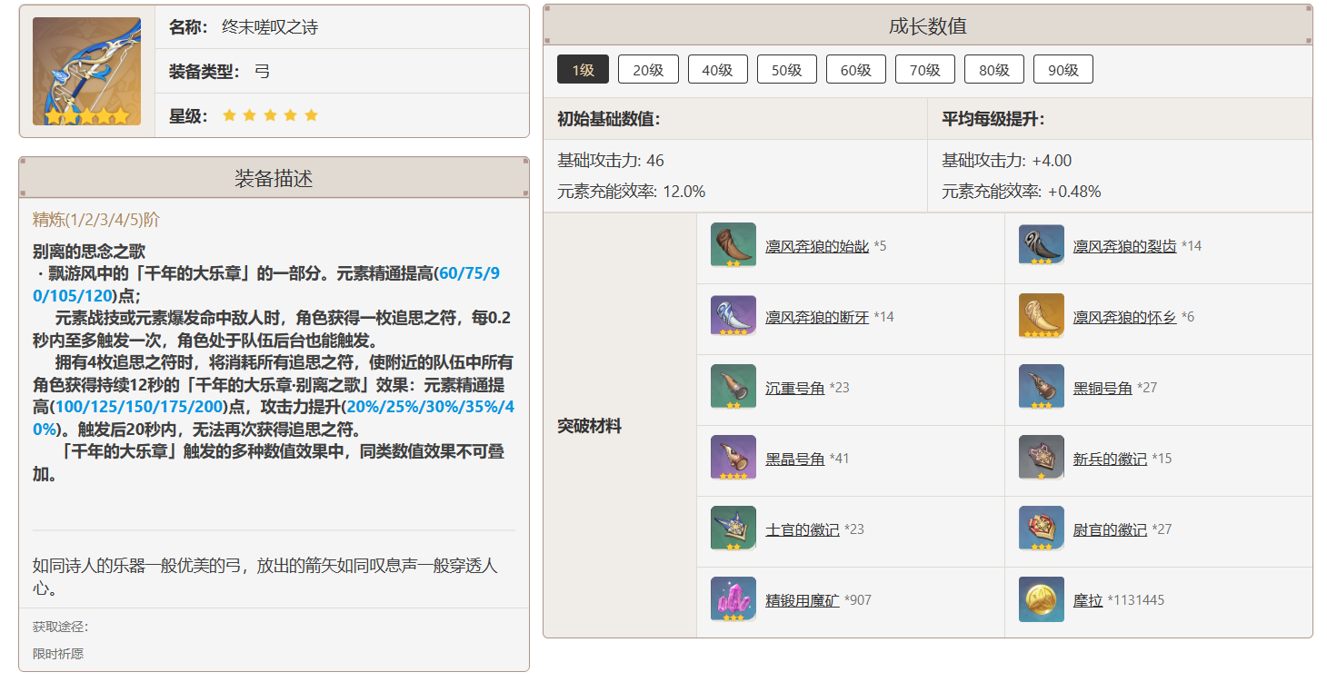This screenshot has height=682, width=1327.
Task: Click the 新兵的徽记 insignia icon
Action: (1041, 458)
